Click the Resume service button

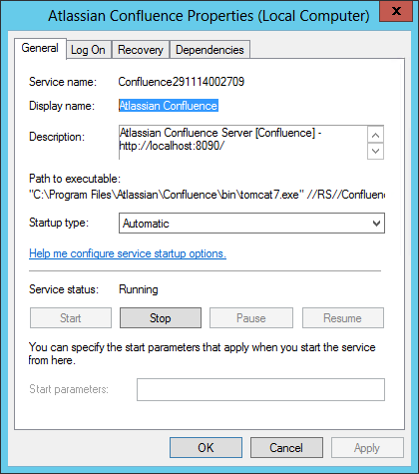pos(343,318)
